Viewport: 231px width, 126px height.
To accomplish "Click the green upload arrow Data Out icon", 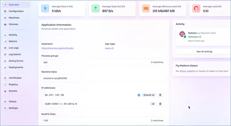I will click(96, 8).
